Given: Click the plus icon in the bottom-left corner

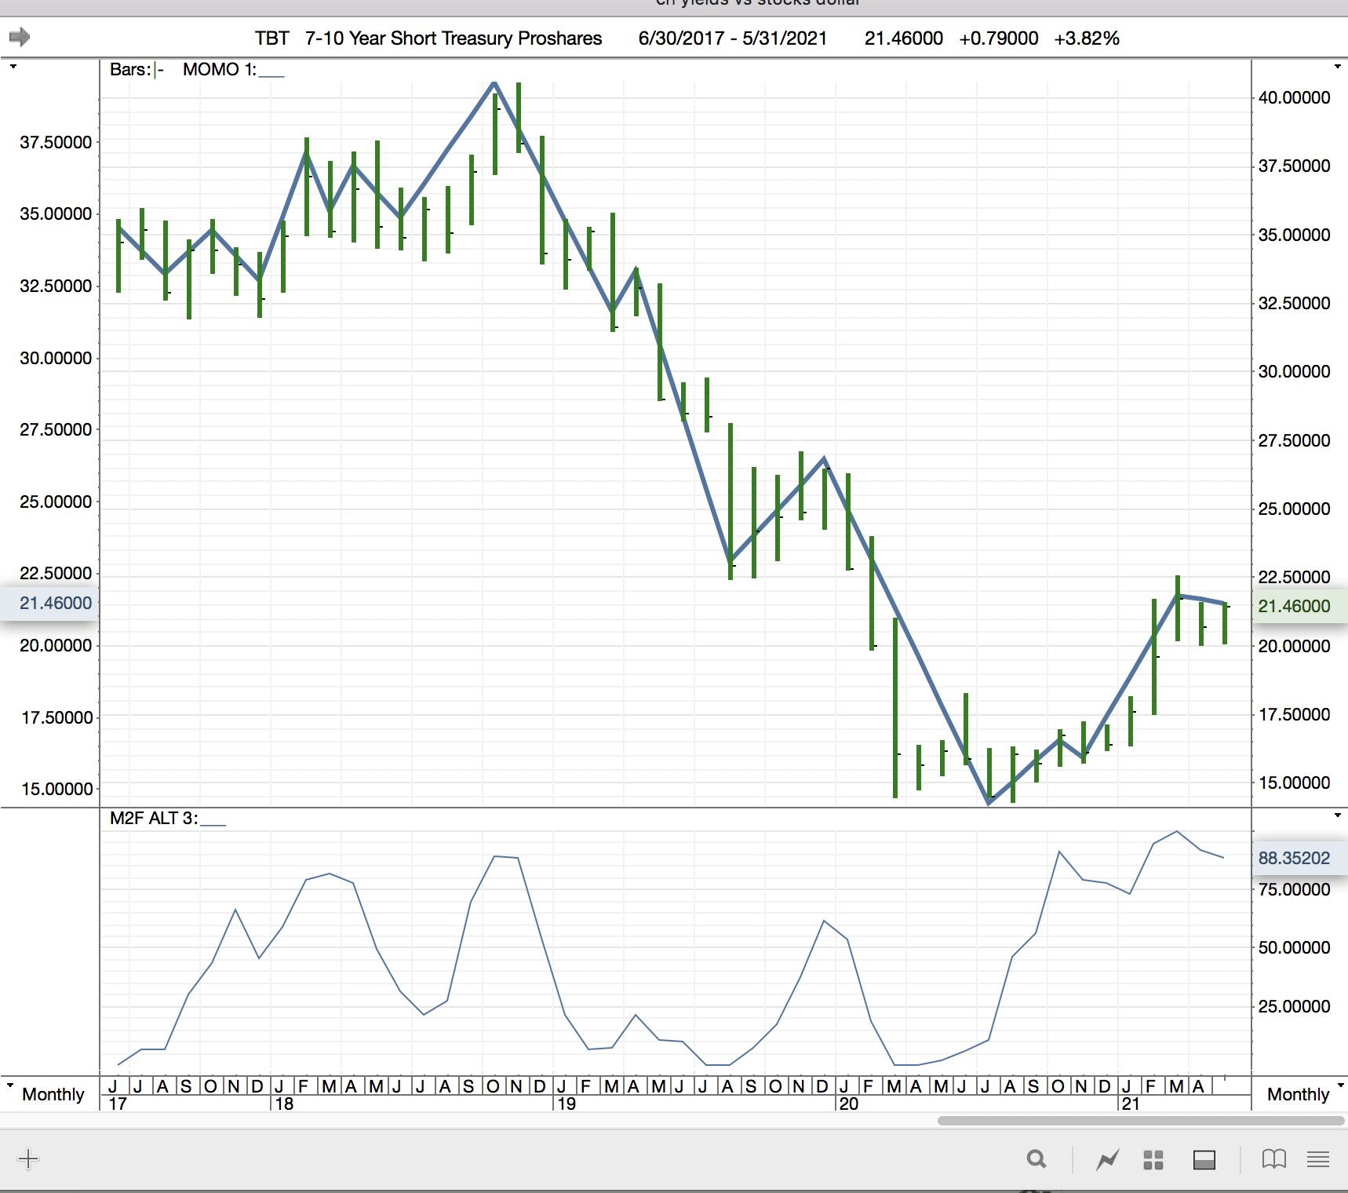Looking at the screenshot, I should click(x=27, y=1159).
